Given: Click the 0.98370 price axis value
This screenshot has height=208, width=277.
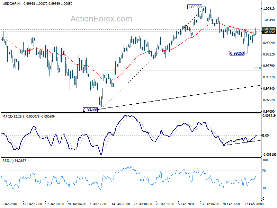Looking at the screenshot, I should [x=269, y=77].
